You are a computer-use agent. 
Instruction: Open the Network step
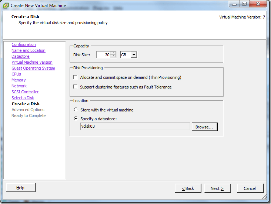click(19, 86)
